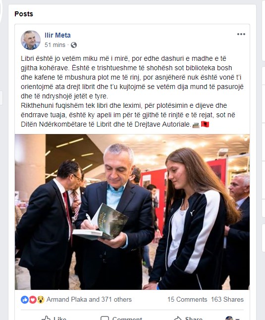Screen dimensions: 265x320
Task: Click the blue Like reaction icon
Action: (x=25, y=300)
